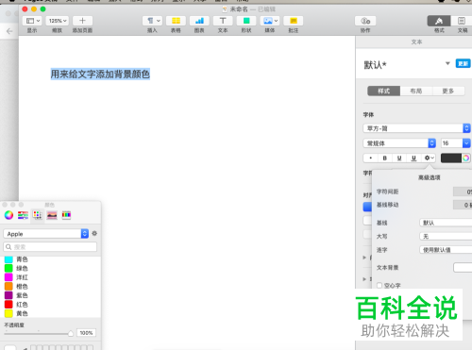Open the font size 16 dropdown arrow
This screenshot has height=350, width=472.
point(466,143)
